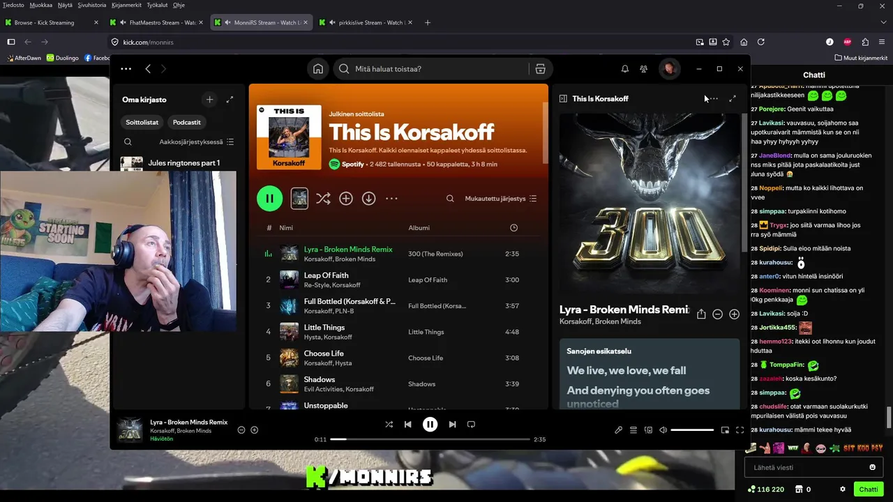Click Firefox URL bar kick.com/monnirs

(x=401, y=42)
